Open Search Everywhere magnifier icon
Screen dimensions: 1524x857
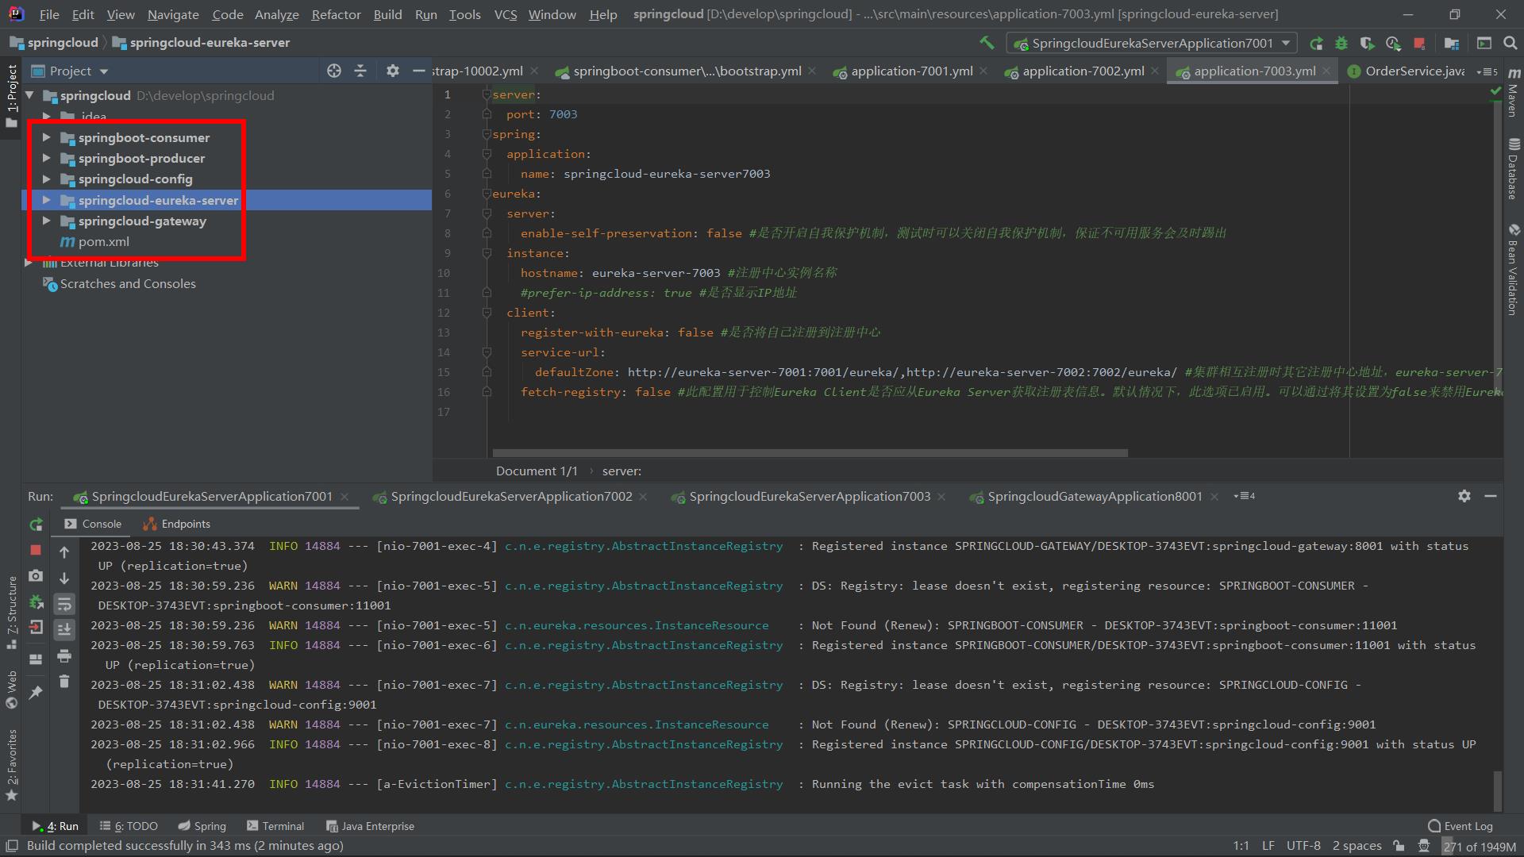pos(1511,43)
